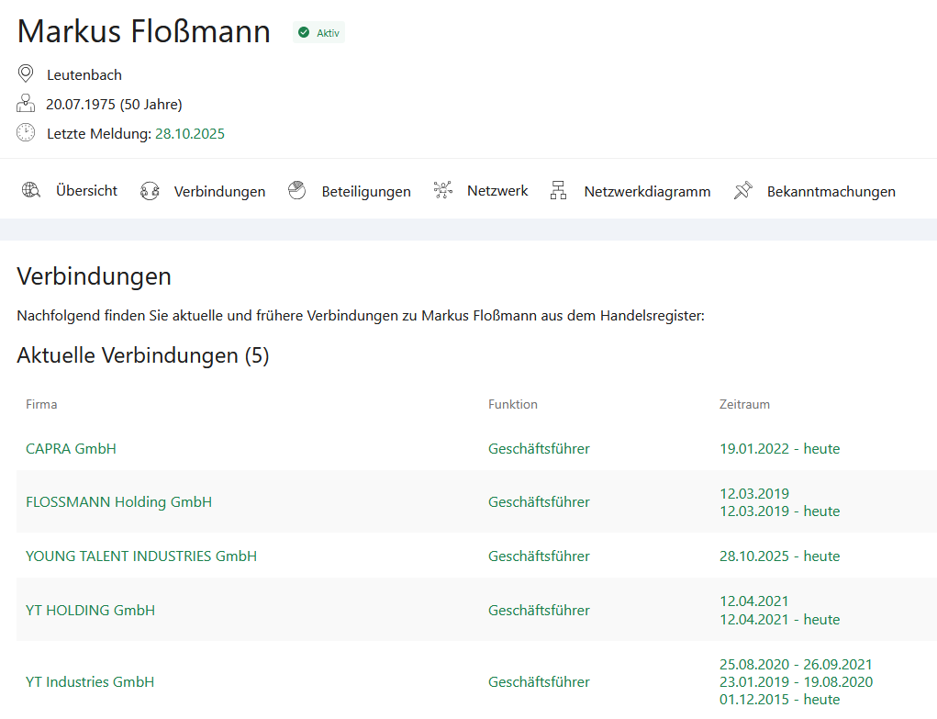Screen dimensions: 937x719
Task: Open the CAPRA GmbH company page
Action: [71, 449]
